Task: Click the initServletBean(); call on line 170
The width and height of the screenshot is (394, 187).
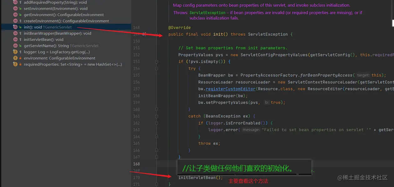Action: pyautogui.click(x=201, y=178)
